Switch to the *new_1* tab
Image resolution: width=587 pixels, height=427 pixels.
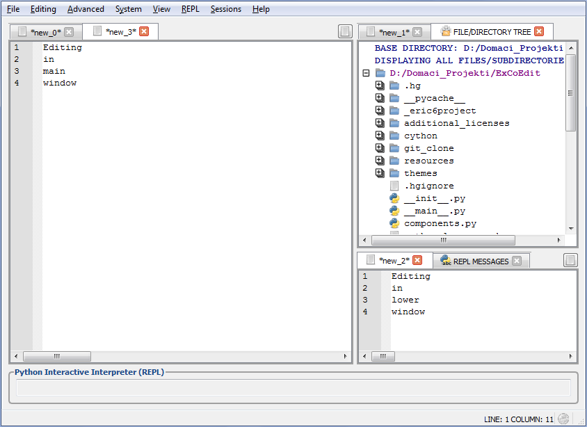coord(394,32)
